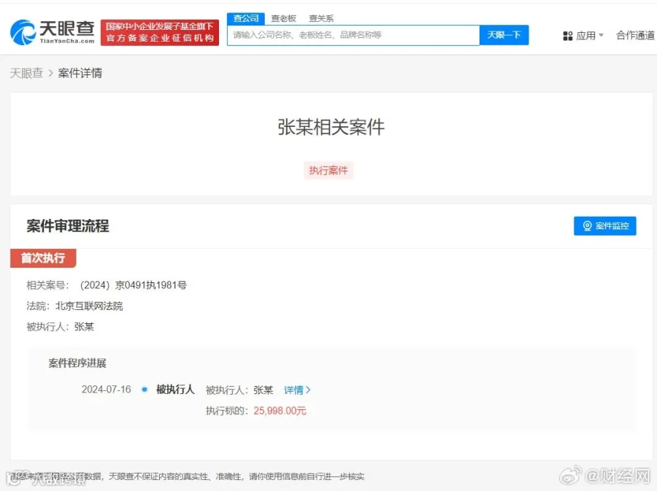Image resolution: width=657 pixels, height=491 pixels.
Task: Go to 天眼查 breadcrumb home link
Action: tap(26, 73)
